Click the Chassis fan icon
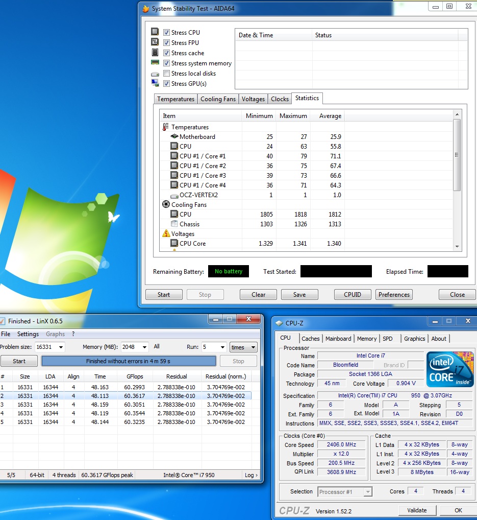The width and height of the screenshot is (477, 520). point(174,224)
